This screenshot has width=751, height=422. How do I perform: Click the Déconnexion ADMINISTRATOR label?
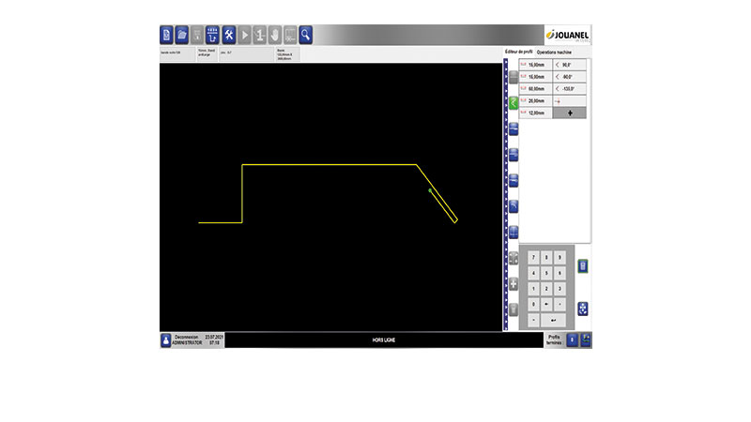point(187,340)
